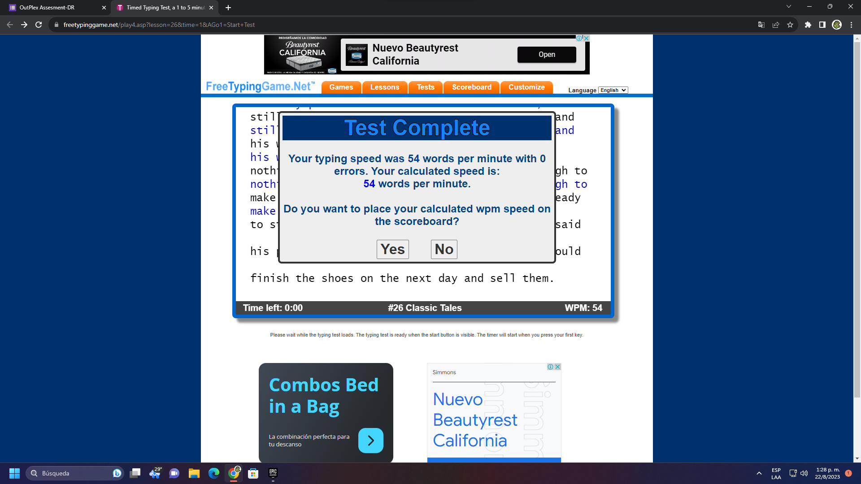Open a new browser tab
This screenshot has height=484, width=861.
[x=228, y=8]
